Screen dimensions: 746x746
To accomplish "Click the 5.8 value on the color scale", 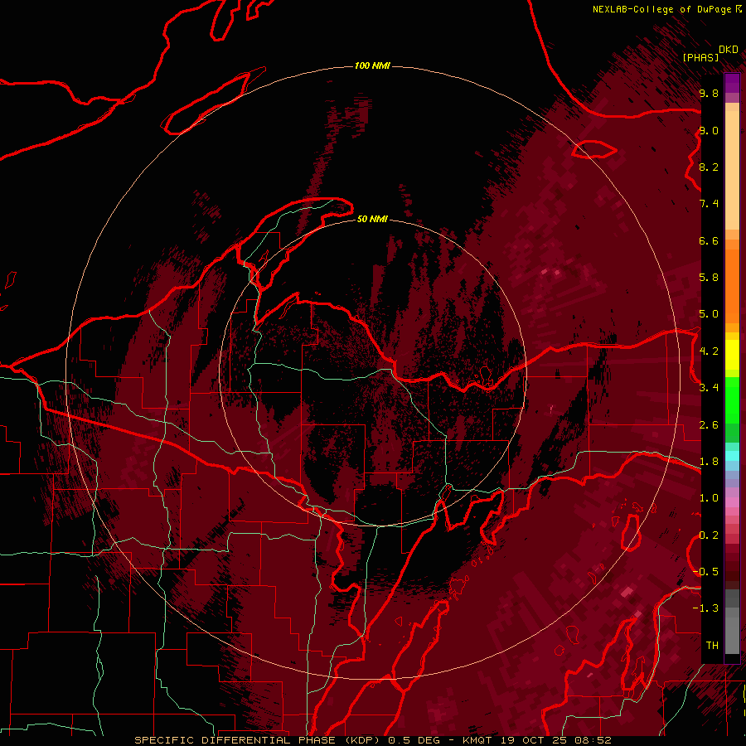I will point(709,278).
